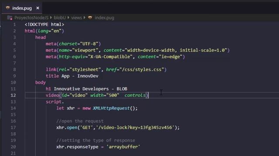The image size is (279, 156).
Task: Click the index.pug breadcrumb item
Action: [x=105, y=18]
